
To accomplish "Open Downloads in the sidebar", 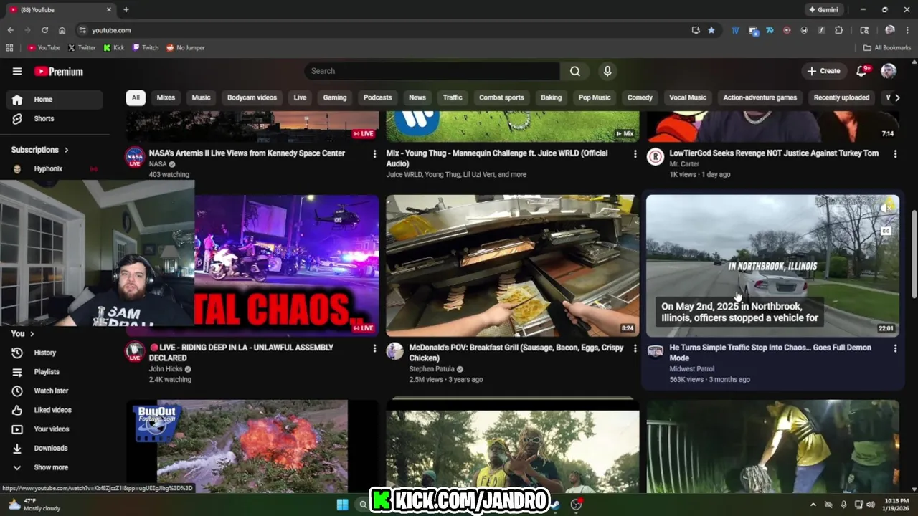I will click(55, 448).
